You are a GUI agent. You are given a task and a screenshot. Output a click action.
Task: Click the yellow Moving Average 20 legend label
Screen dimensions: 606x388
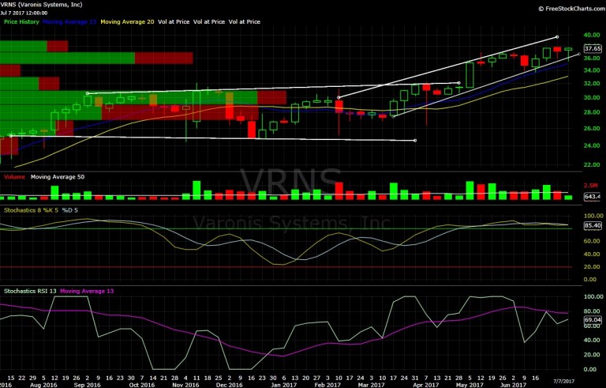(x=127, y=21)
